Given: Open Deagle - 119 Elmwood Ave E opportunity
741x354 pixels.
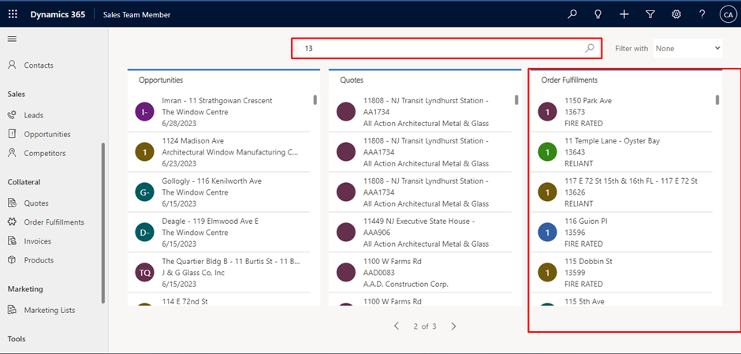Looking at the screenshot, I should 219,233.
